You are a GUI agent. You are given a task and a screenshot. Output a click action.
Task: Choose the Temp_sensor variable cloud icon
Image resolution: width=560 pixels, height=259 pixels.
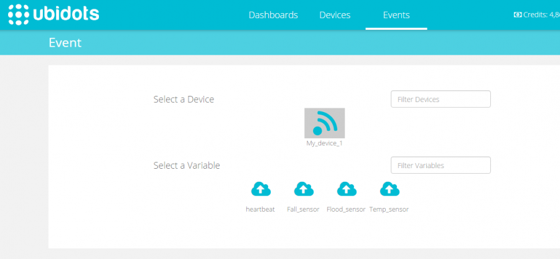[x=389, y=189]
